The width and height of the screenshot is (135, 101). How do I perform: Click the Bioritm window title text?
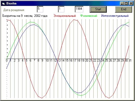pyautogui.click(x=11, y=3)
